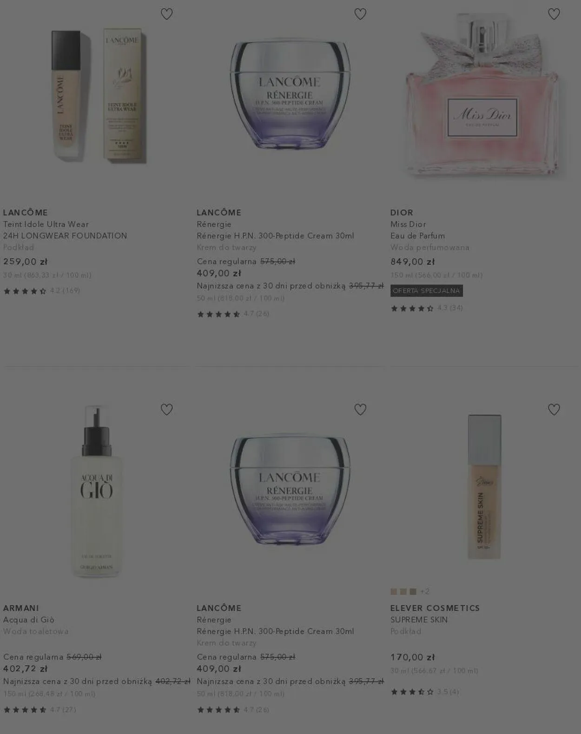The image size is (581, 734).
Task: Show the +2 additional shades
Action: click(x=425, y=591)
